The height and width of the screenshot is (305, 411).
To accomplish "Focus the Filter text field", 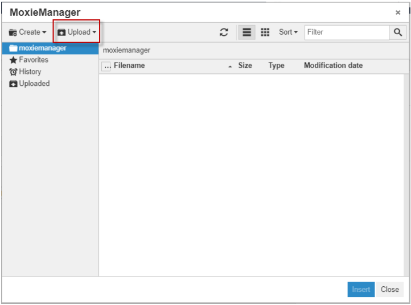I will click(347, 32).
